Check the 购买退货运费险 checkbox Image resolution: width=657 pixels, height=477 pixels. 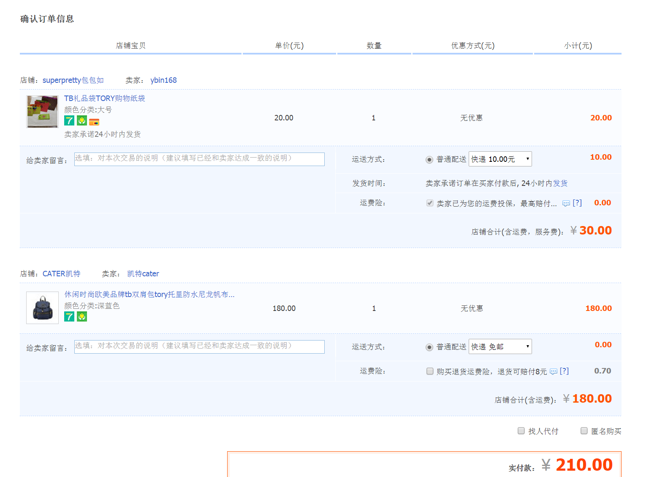point(430,371)
